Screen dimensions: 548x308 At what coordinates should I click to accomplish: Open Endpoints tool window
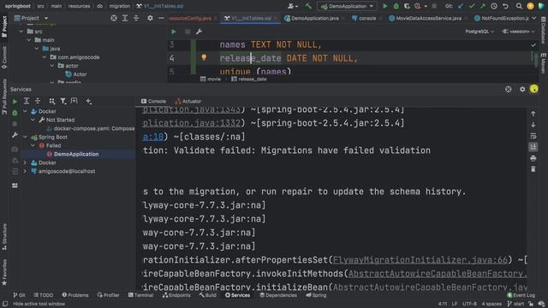pos(176,295)
